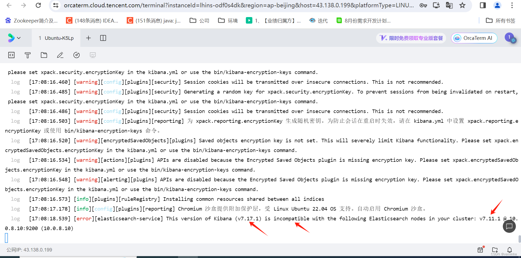Open the monitoring screen icon

[x=93, y=55]
